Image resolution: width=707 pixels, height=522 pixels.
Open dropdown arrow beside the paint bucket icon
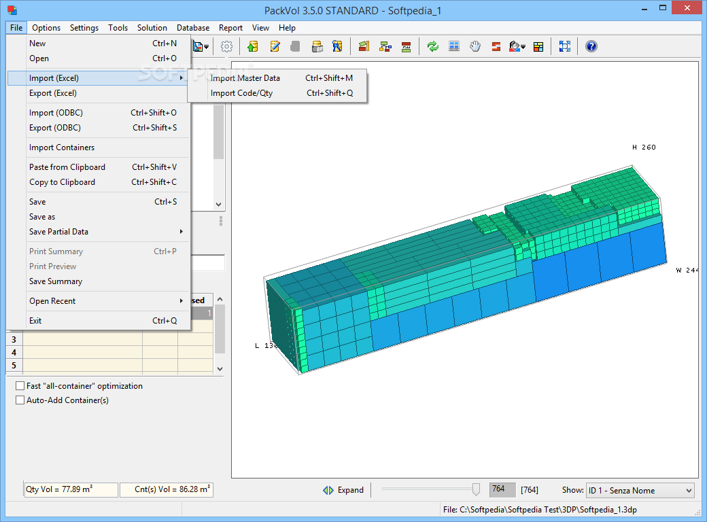[523, 47]
